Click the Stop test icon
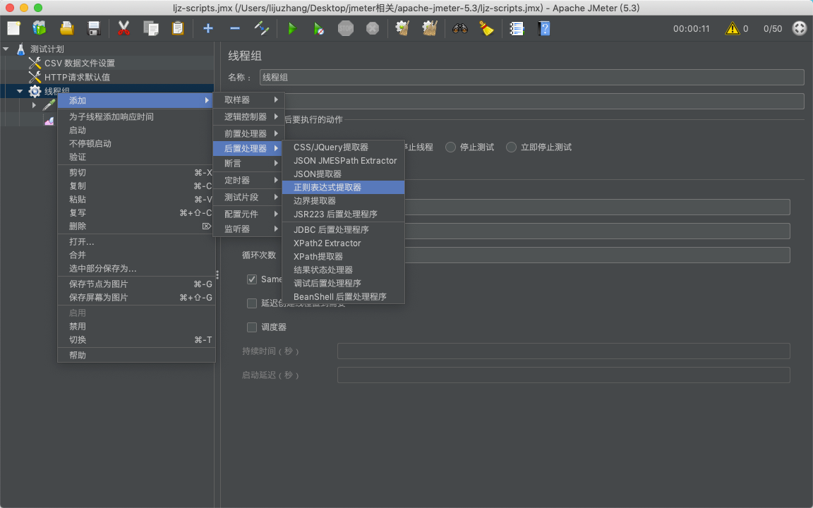This screenshot has width=813, height=508. [x=346, y=28]
